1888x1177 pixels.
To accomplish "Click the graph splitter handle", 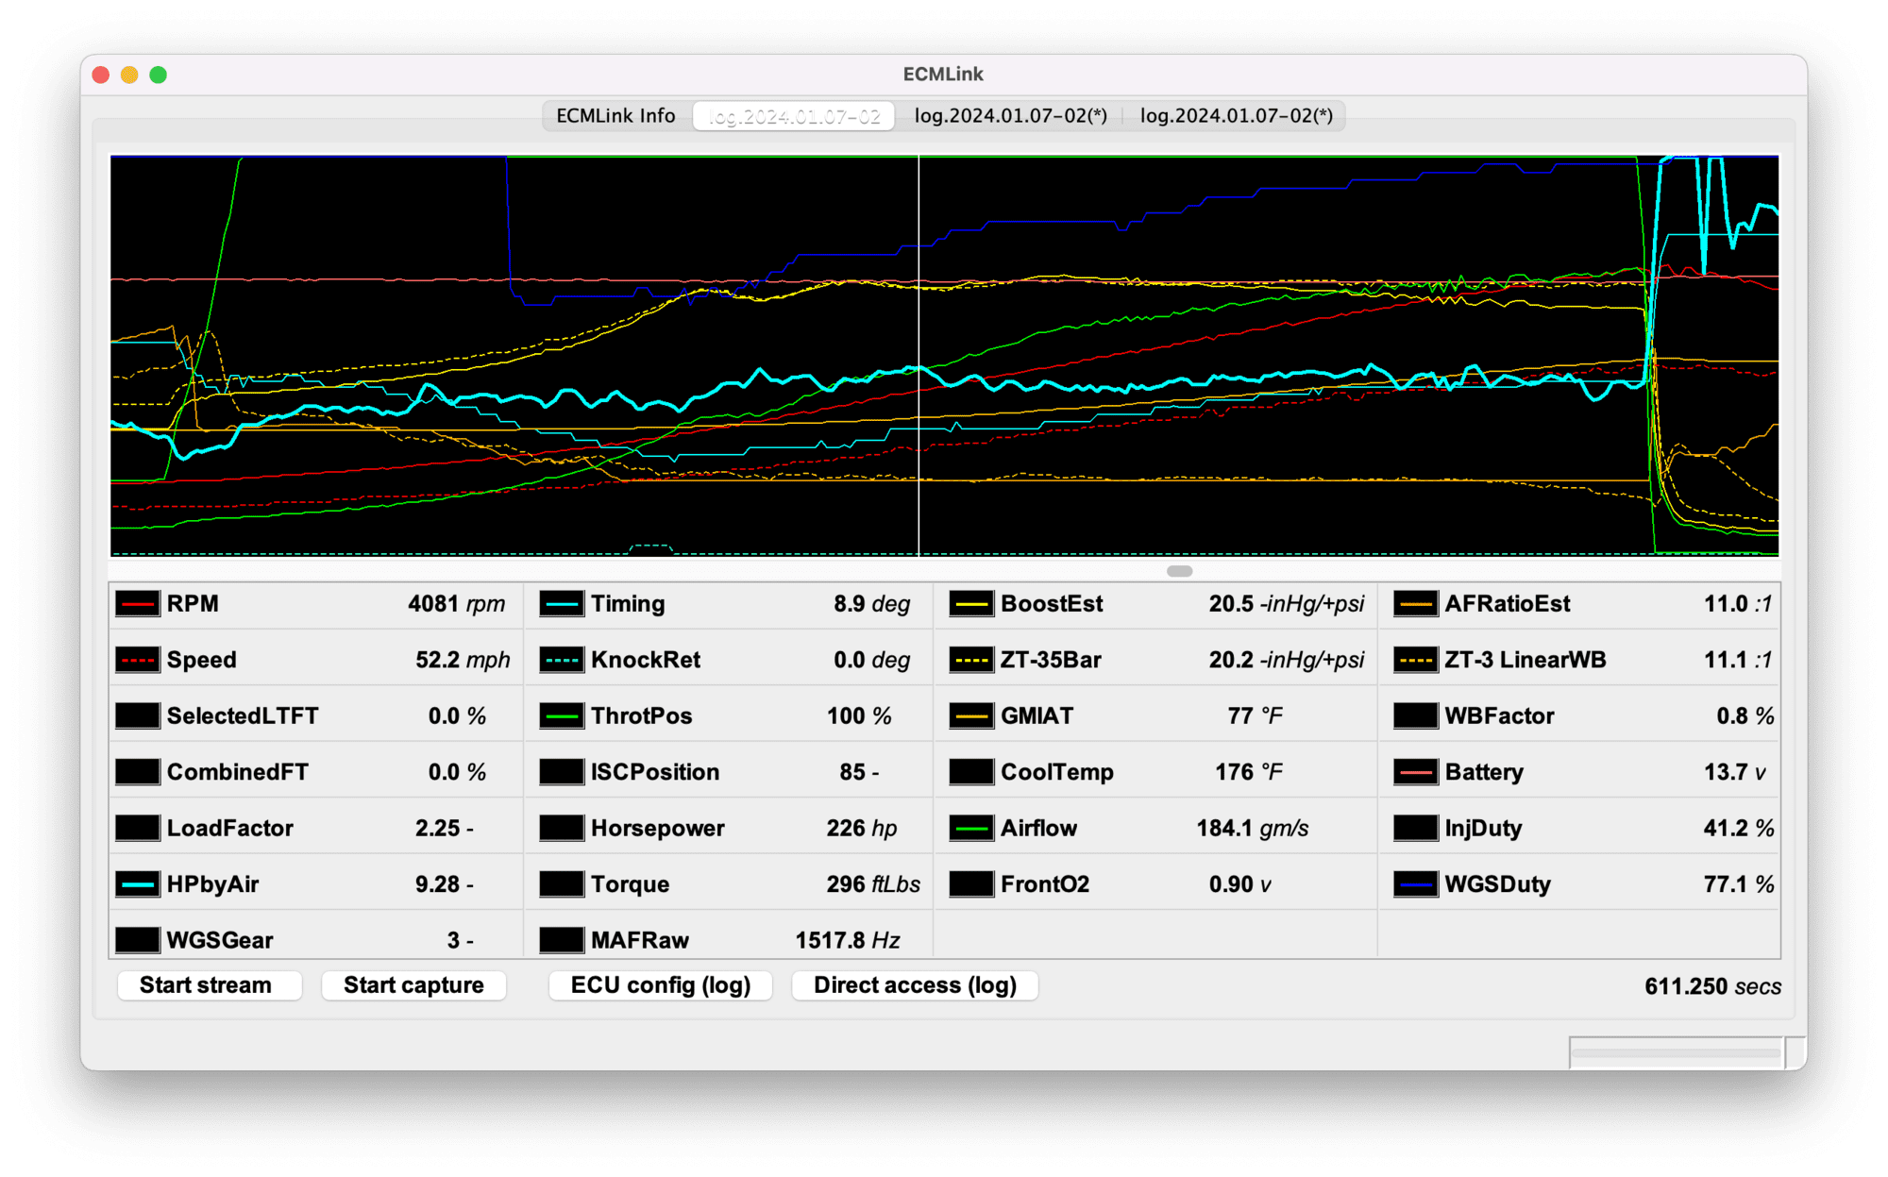I will (1179, 571).
